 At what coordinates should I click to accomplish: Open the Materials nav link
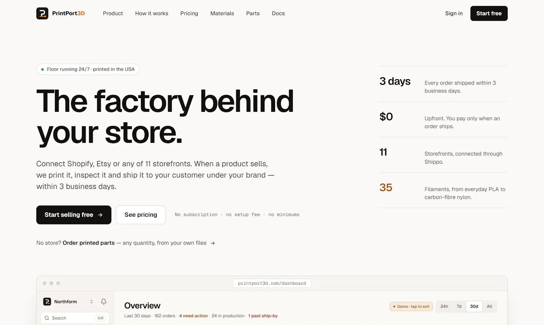click(x=222, y=13)
